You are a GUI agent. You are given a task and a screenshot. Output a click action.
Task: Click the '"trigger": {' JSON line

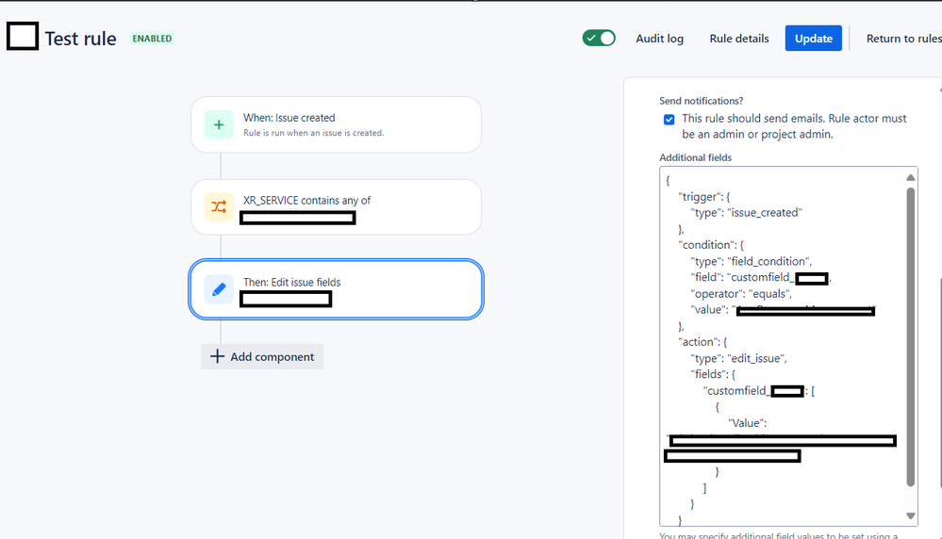tap(704, 196)
